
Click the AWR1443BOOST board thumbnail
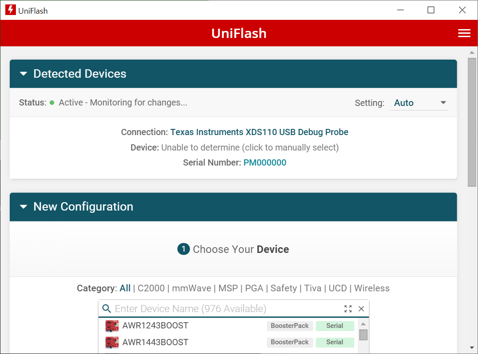pos(112,342)
